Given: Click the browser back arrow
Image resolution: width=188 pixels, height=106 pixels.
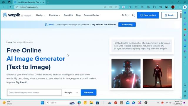Looking at the screenshot, I should 4,7.
